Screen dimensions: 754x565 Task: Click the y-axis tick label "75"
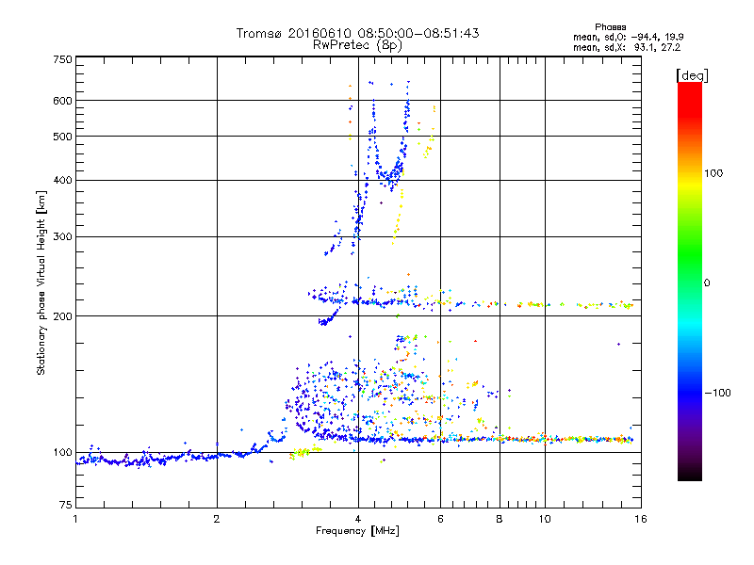click(x=66, y=505)
